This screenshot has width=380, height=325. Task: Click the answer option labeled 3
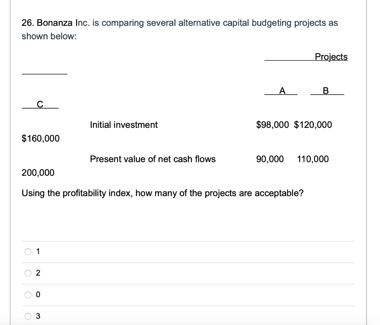(37, 316)
